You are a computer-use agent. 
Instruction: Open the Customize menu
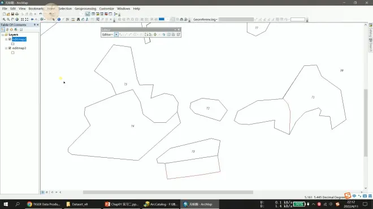point(107,8)
